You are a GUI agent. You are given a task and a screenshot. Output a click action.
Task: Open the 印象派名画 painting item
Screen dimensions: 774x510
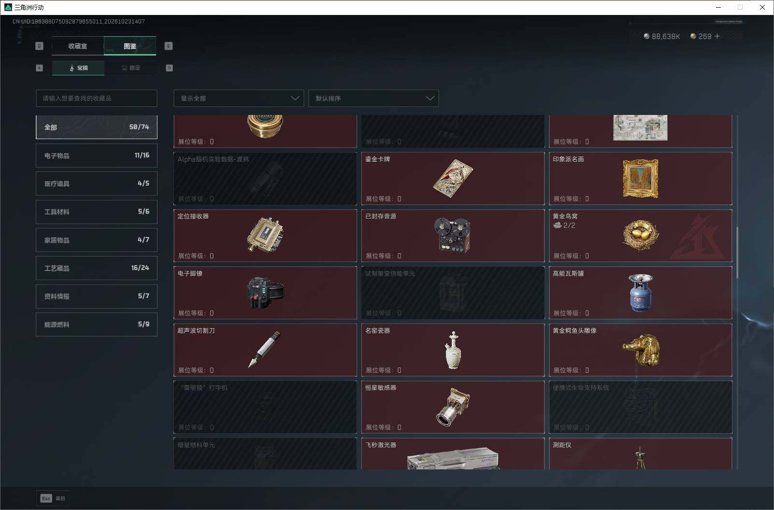click(x=640, y=179)
